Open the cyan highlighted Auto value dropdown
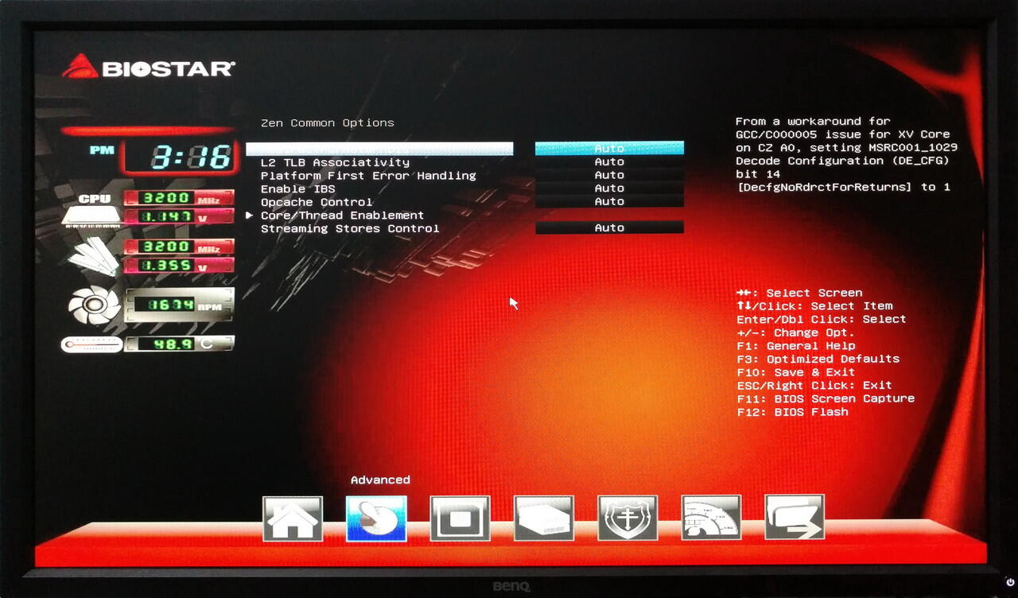1018x598 pixels. coord(609,149)
